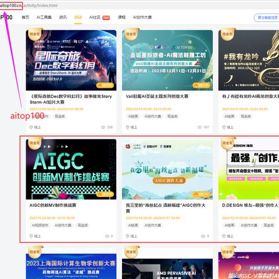Screen dimensions: 279x279
Task: Click the AIGC 创新MV制作挑战赛 banner image
Action: (x=71, y=169)
